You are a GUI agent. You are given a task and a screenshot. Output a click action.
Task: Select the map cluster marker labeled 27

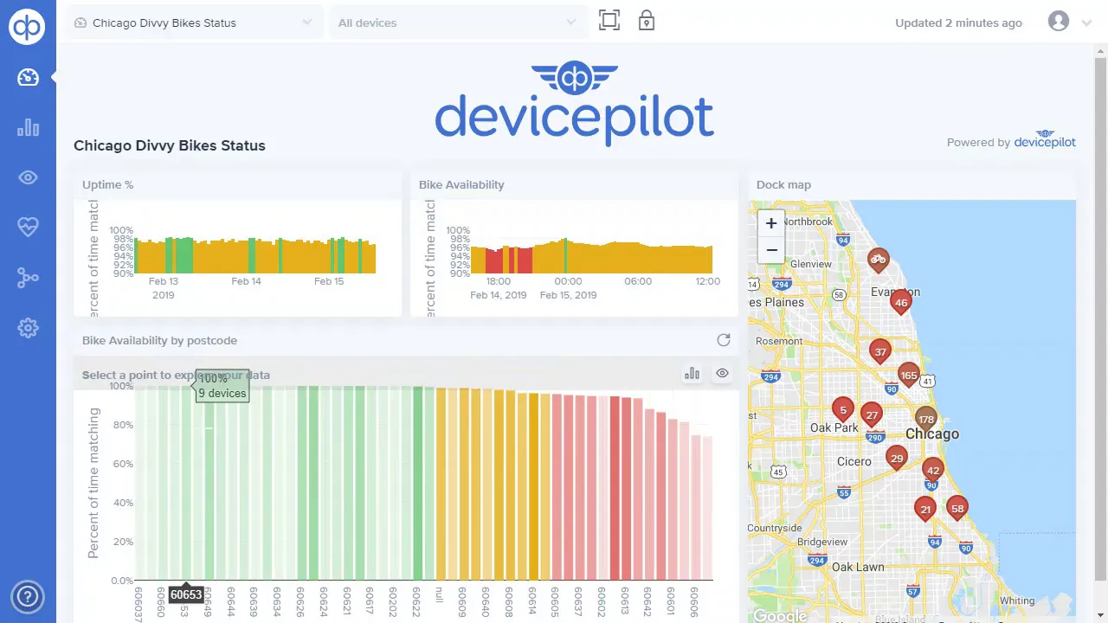coord(872,415)
